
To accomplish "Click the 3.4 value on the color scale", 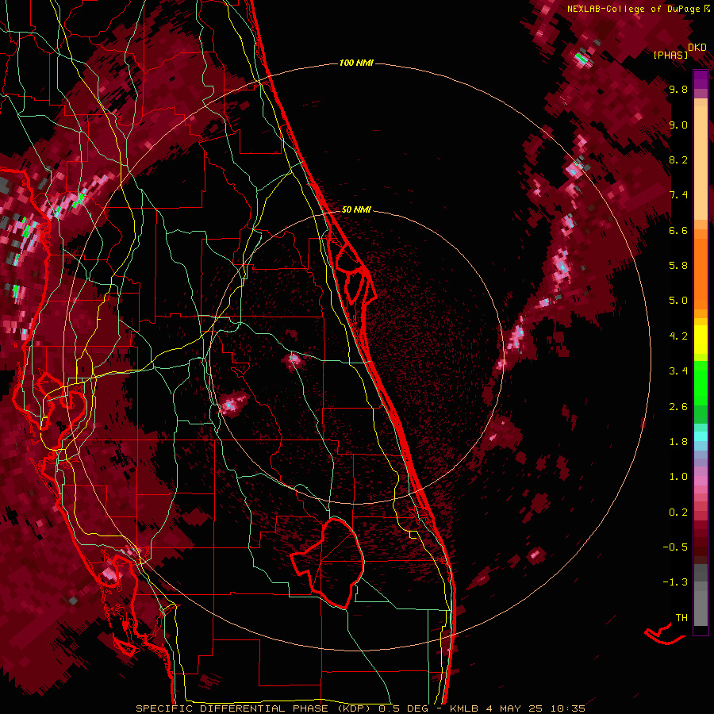I will 678,371.
